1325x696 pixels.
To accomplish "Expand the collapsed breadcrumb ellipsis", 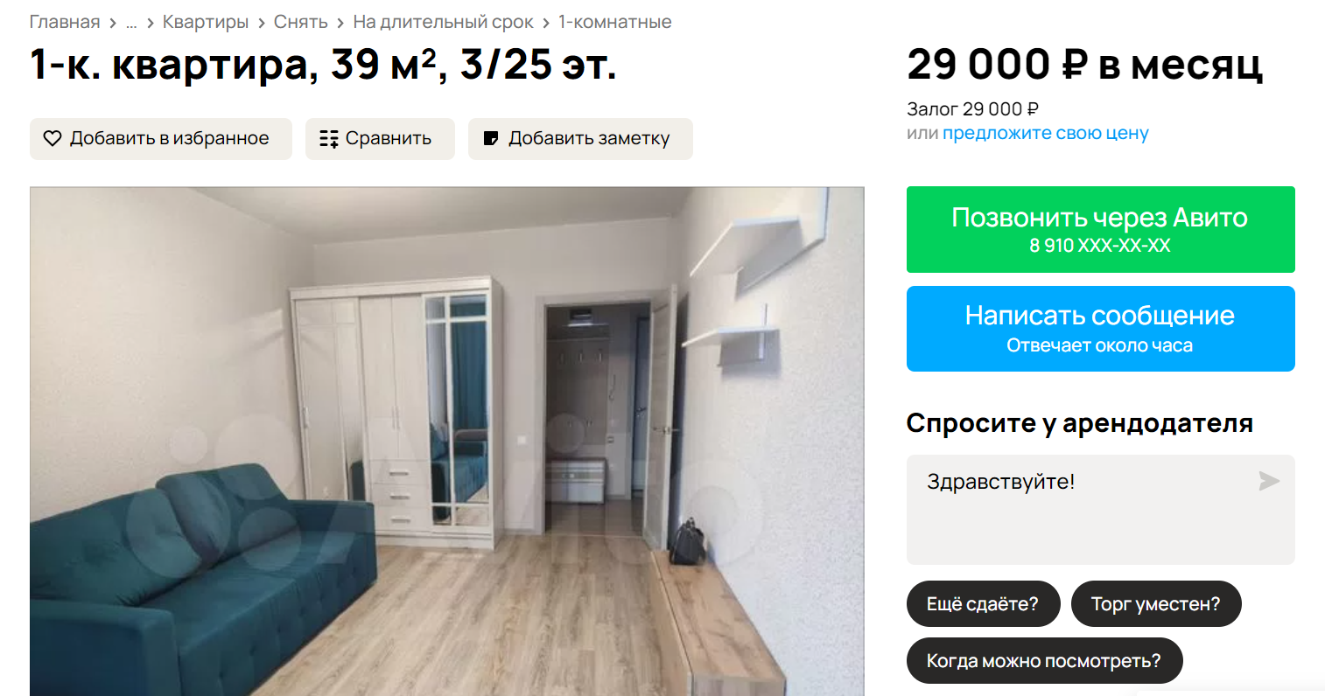I will pyautogui.click(x=131, y=23).
